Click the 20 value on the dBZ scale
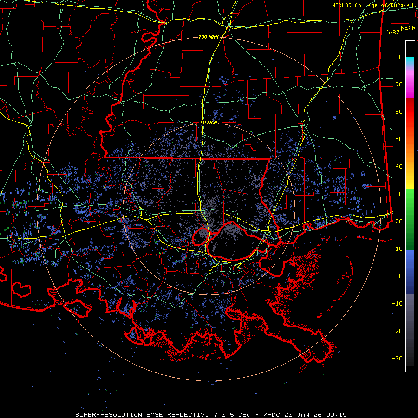This screenshot has width=418, height=418. click(399, 221)
